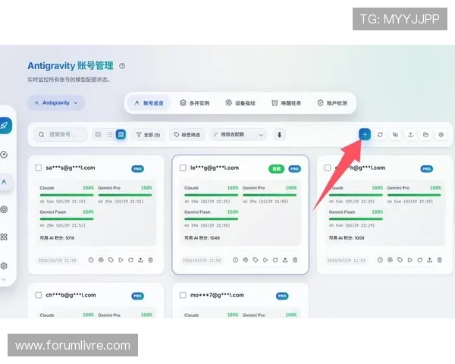455x364 pixels.
Task: Toggle the hide-email eye icon
Action: [x=395, y=134]
